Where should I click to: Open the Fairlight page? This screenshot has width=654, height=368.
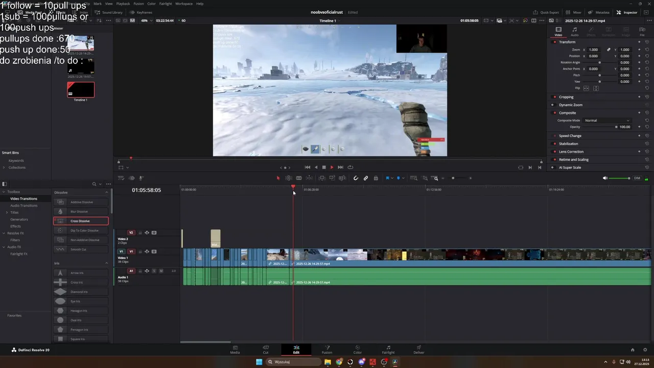click(x=388, y=350)
